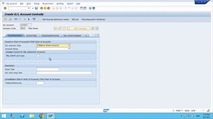Click the deletion flag icon after lock
Viewport: 213px width, 119px height.
[97, 28]
